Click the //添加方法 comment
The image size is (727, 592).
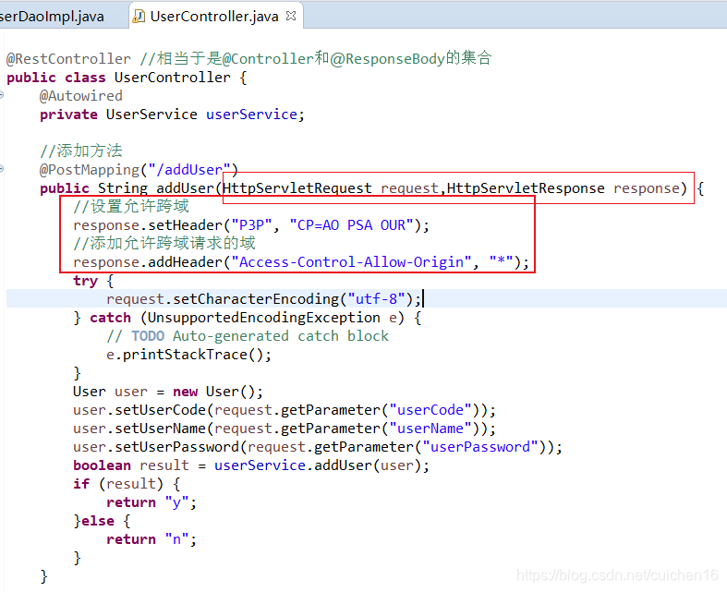click(x=81, y=151)
